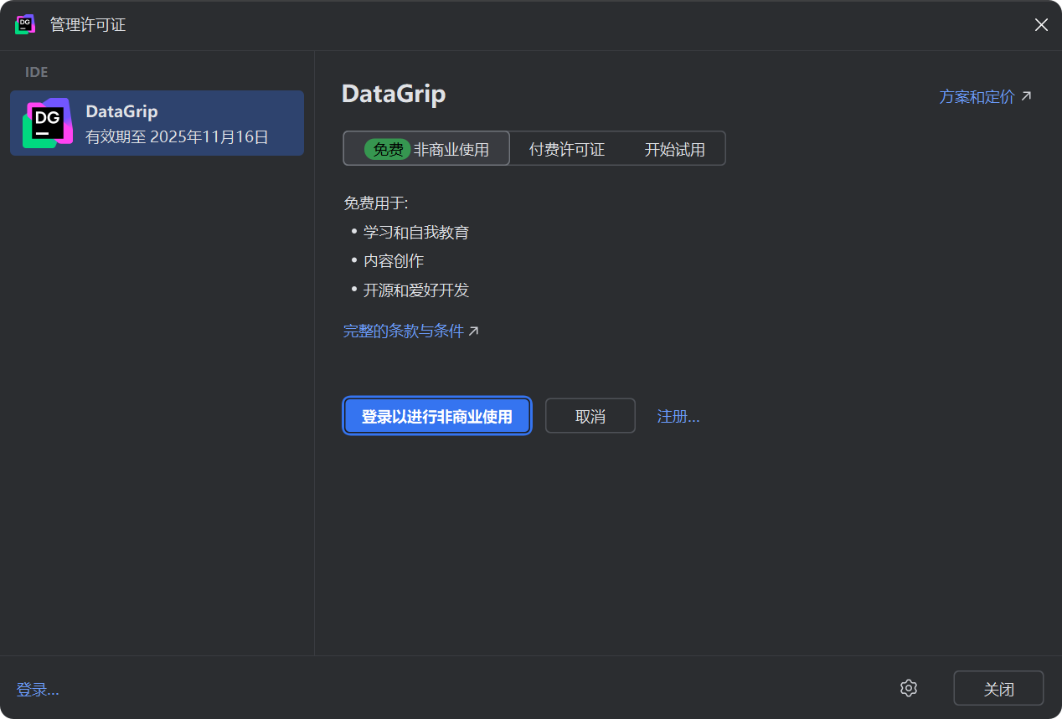Click the DataGrip product icon in the IDE list
Screen dimensions: 1062x719
[48, 123]
